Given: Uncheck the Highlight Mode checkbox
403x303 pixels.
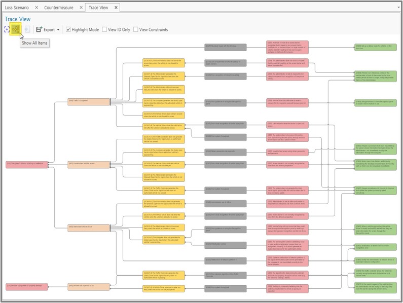Looking at the screenshot, I should point(68,30).
